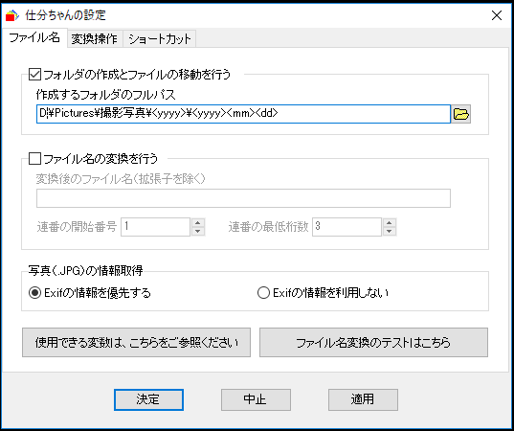Click the 仕分ちゃん app icon in title bar
The width and height of the screenshot is (514, 431).
point(12,15)
